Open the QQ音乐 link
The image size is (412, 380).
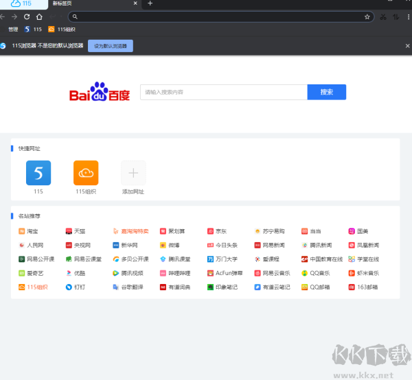pyautogui.click(x=316, y=273)
